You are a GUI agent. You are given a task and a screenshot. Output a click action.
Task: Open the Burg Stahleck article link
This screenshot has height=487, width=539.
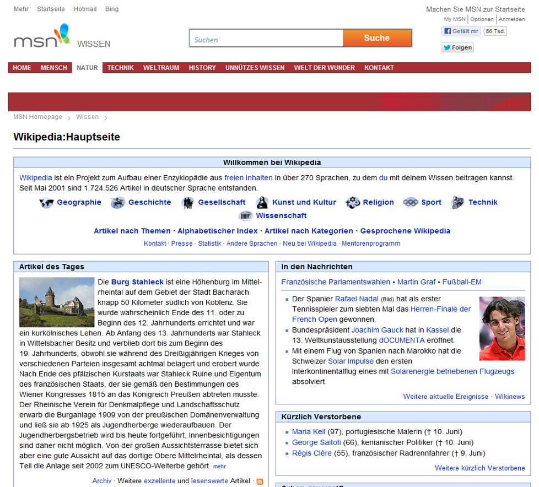click(x=137, y=282)
